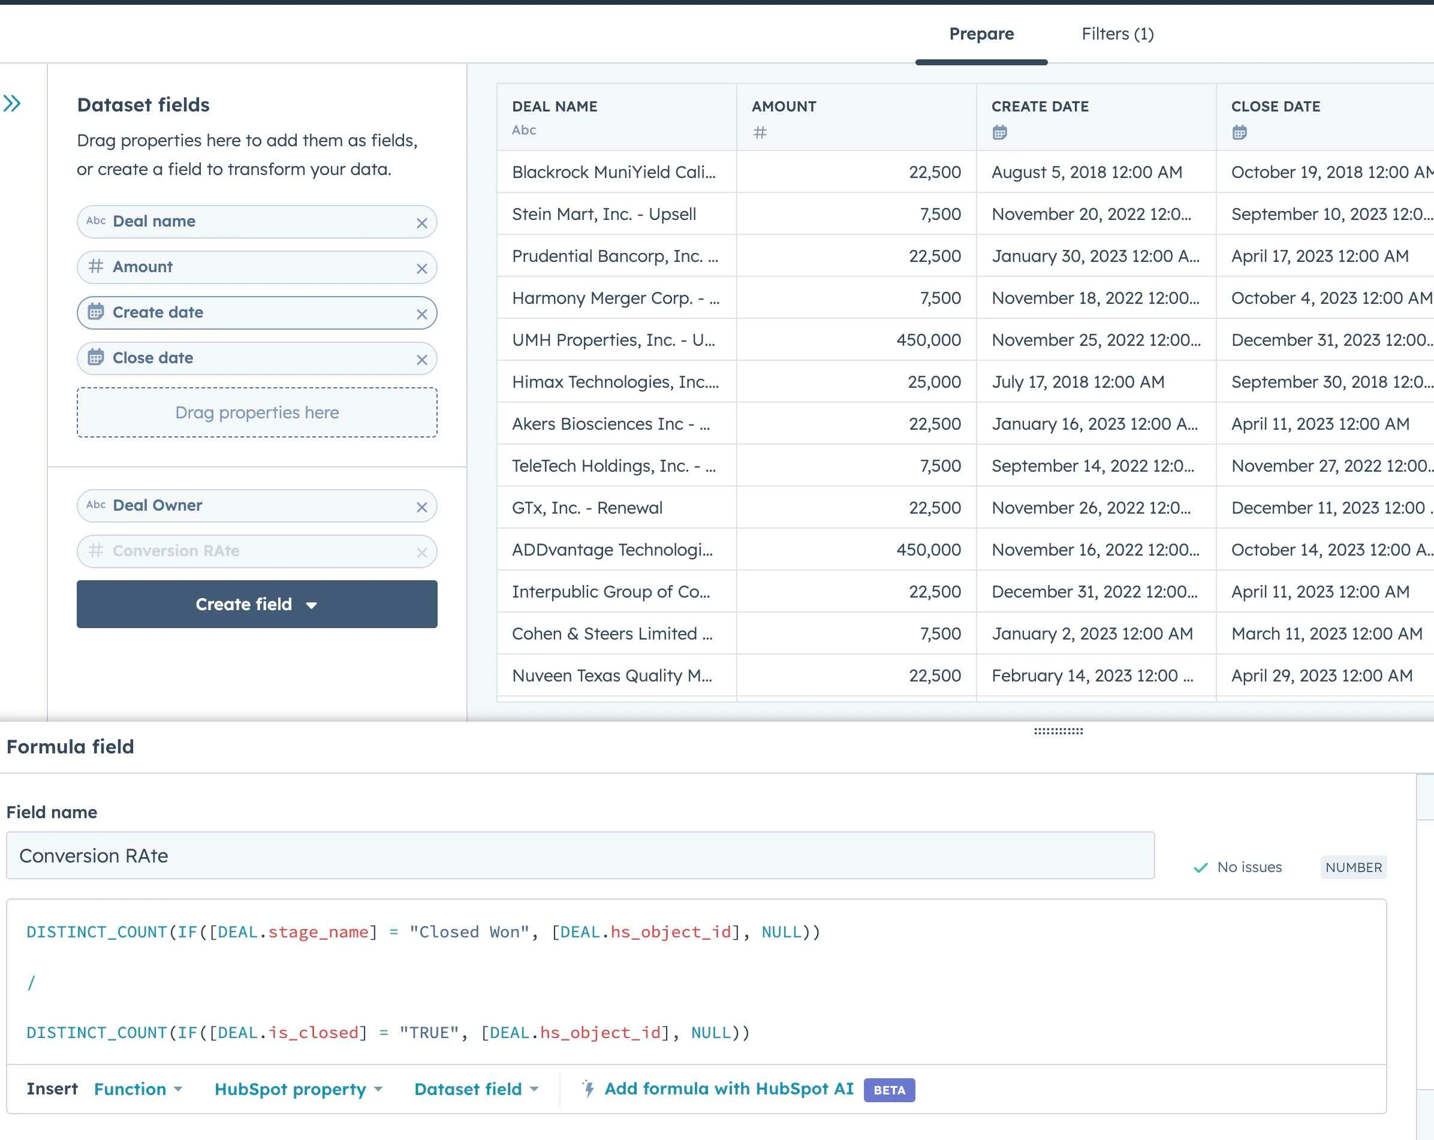
Task: Remove the Conversion RAte field with X
Action: pyautogui.click(x=420, y=551)
